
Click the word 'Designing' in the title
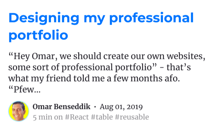coord(44,18)
